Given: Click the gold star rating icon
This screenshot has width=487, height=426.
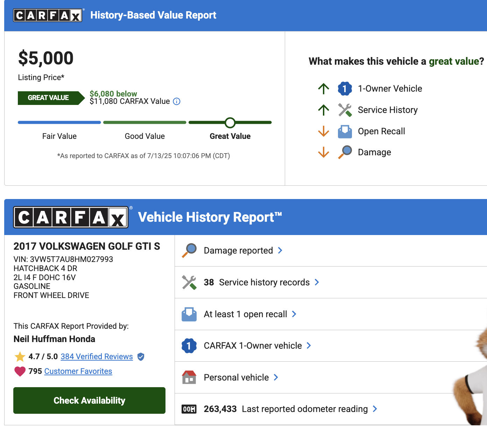Looking at the screenshot, I should 20,357.
